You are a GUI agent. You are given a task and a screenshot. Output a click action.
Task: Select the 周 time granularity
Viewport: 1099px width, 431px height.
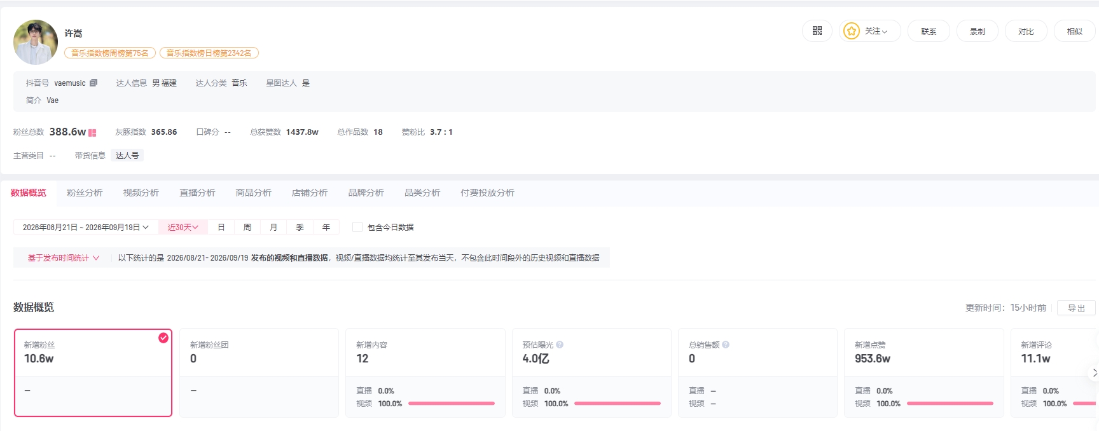pyautogui.click(x=247, y=227)
